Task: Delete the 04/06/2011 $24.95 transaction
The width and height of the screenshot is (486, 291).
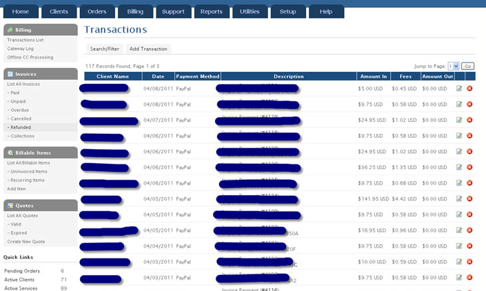Action: tap(469, 151)
